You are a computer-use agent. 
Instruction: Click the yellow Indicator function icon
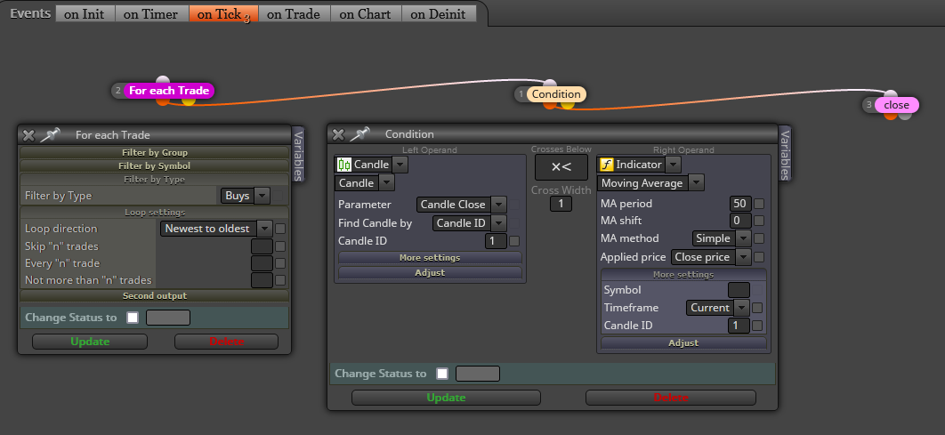coord(606,165)
